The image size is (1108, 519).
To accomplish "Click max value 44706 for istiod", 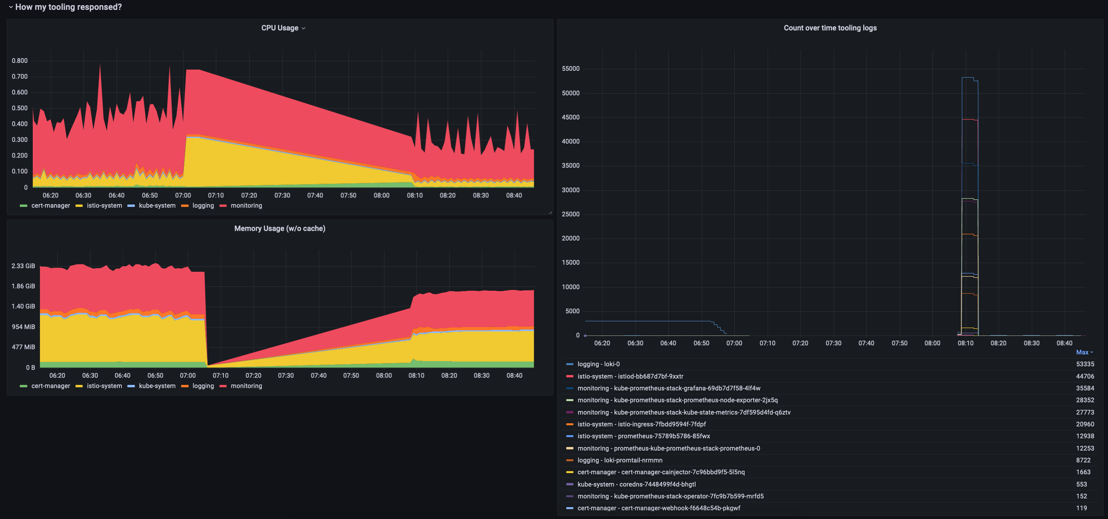I will point(1085,376).
